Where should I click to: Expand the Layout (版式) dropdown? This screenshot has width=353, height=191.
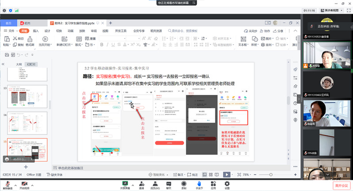coord(79,45)
